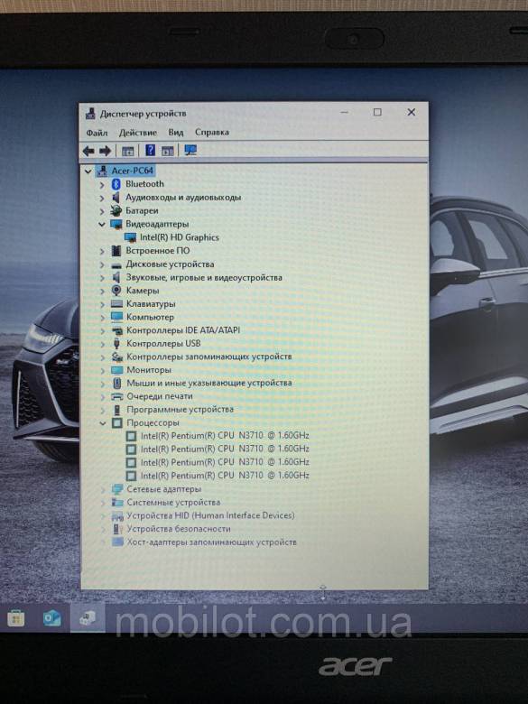
Task: Click the Дисковые устройства drive icon
Action: coord(116,264)
